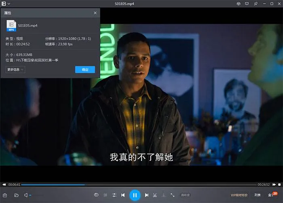
Task: Open the 3D cube icon in the title bar
Action: pyautogui.click(x=239, y=4)
